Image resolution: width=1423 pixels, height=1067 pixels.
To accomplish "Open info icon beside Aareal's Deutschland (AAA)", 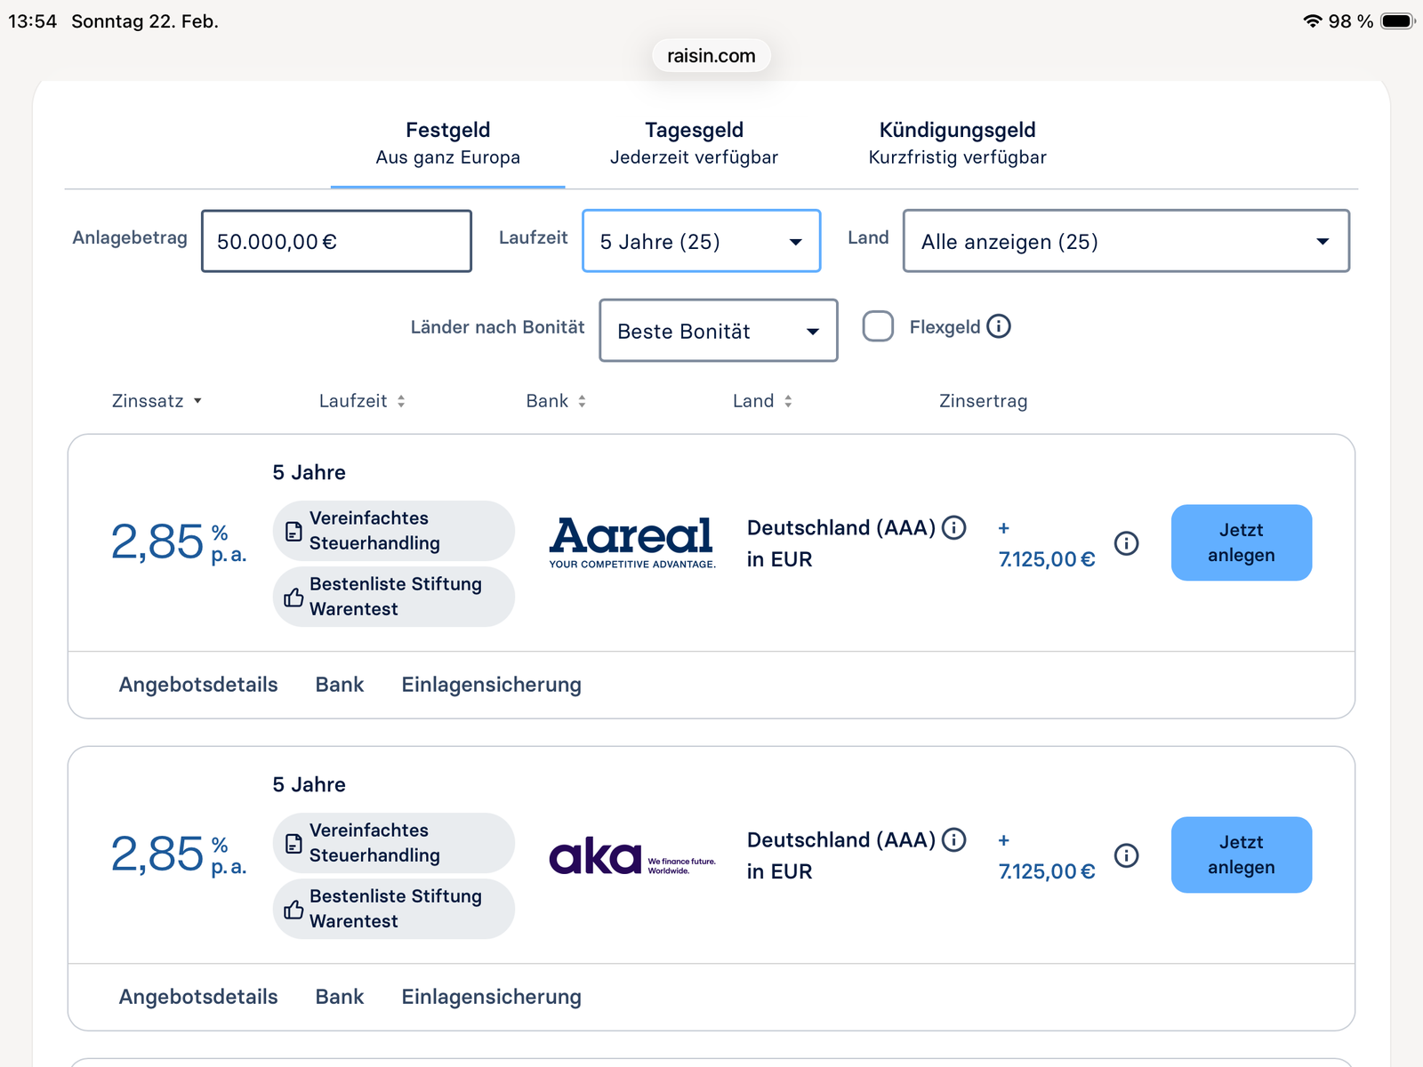I will coord(954,527).
